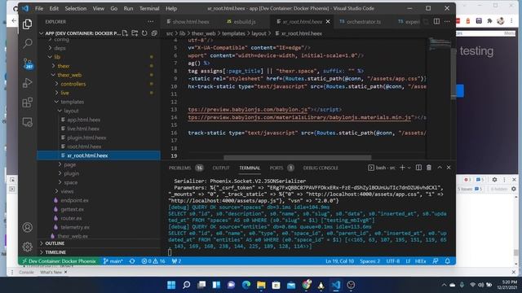This screenshot has width=522, height=293.
Task: Open errors and warnings count in status bar
Action: (x=153, y=261)
